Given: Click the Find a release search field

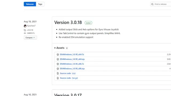Looking at the screenshot, I should pos(161,4).
